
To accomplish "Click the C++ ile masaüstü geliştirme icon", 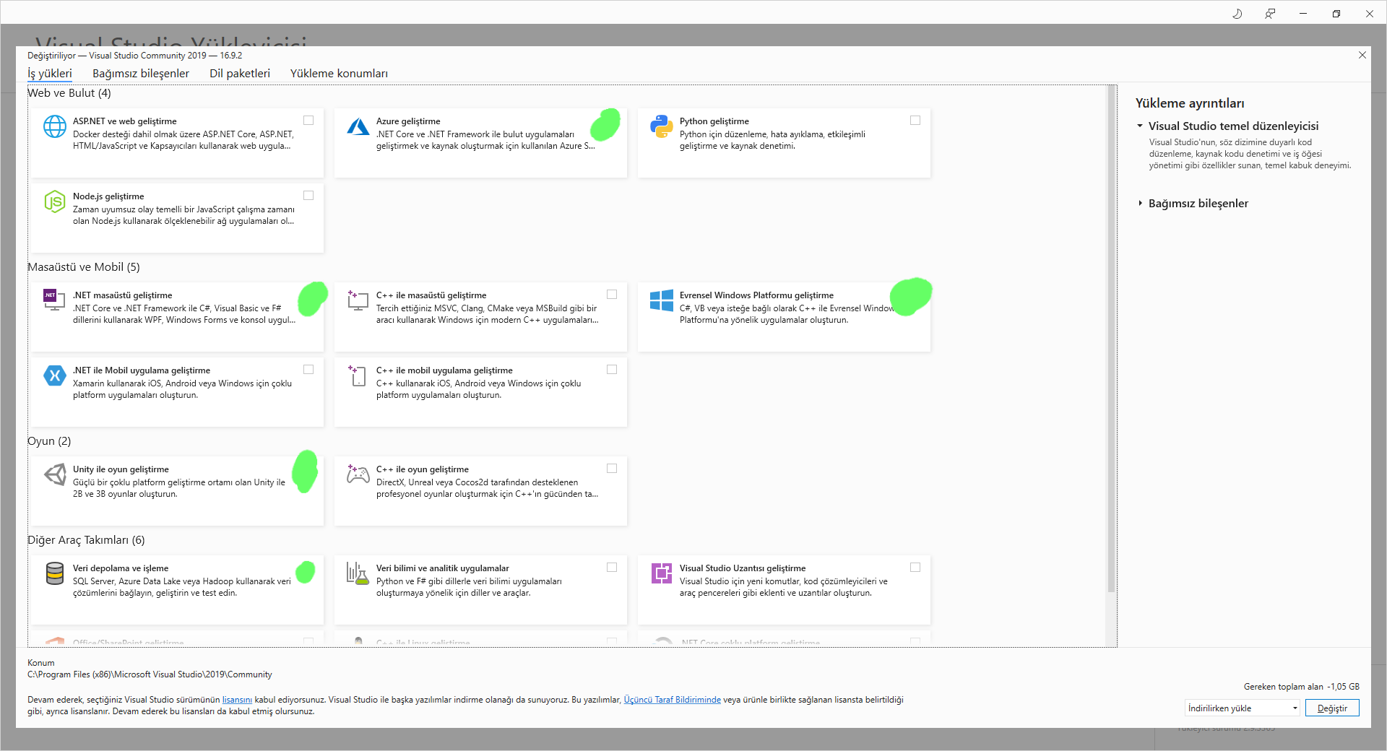I will (358, 300).
